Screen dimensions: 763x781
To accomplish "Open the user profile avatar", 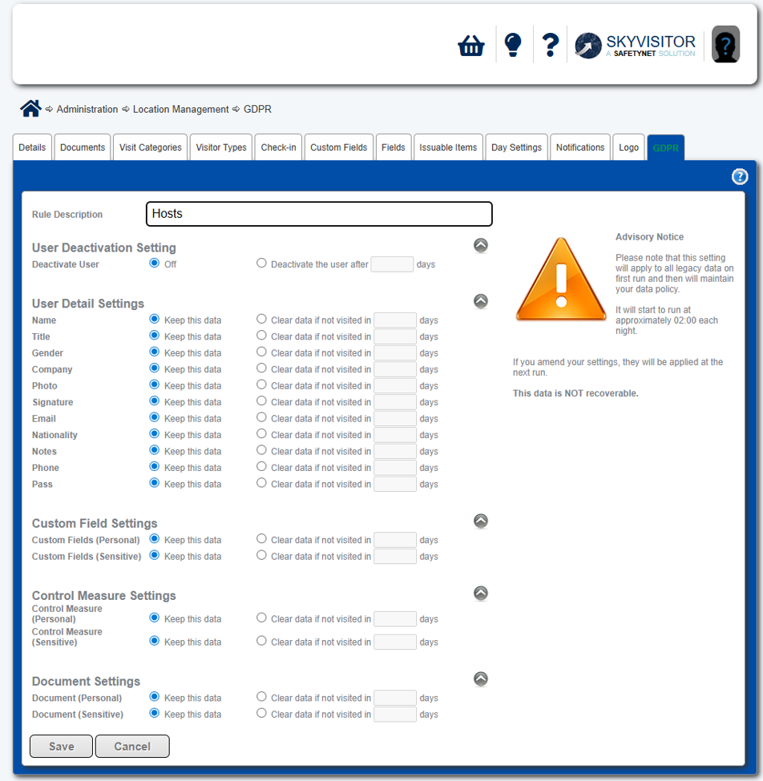I will tap(725, 45).
